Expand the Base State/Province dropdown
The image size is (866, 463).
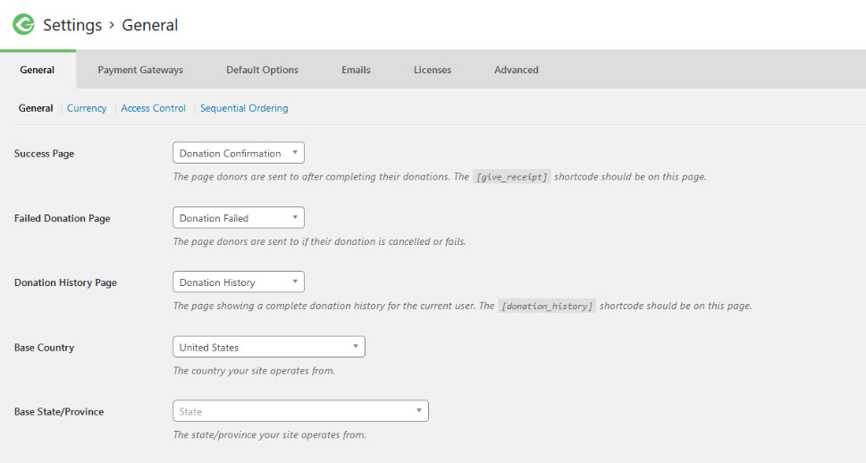299,411
